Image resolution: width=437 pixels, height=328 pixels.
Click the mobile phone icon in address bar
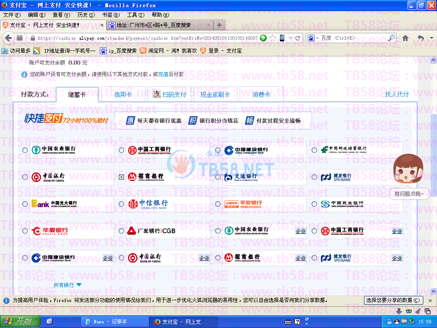coord(282,38)
